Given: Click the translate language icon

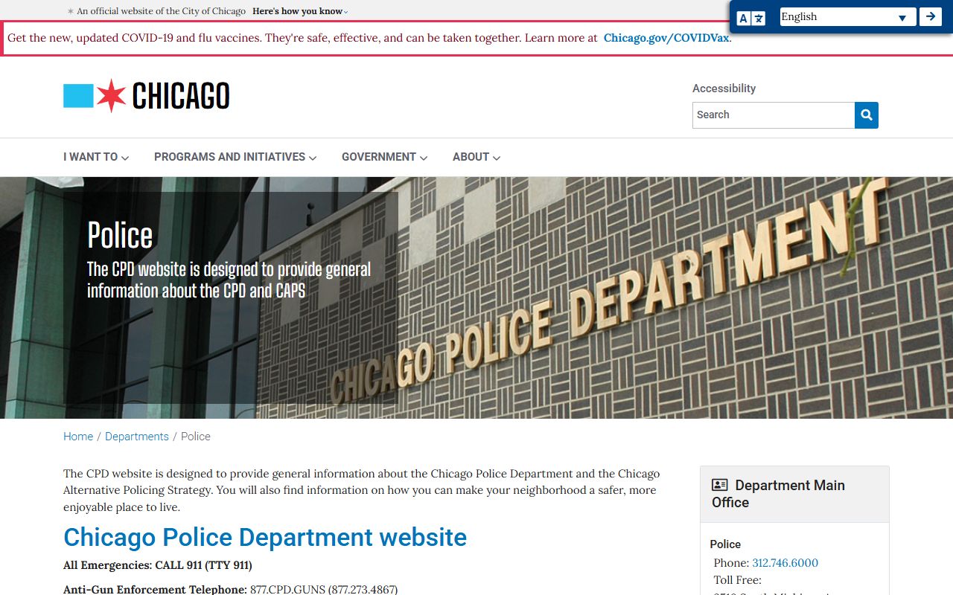Looking at the screenshot, I should (x=751, y=18).
